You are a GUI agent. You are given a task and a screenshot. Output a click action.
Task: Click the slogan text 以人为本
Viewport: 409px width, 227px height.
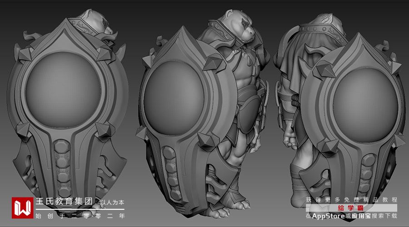[112, 203]
